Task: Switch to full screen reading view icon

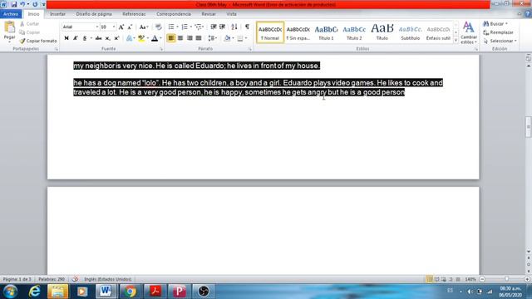Action: click(436, 279)
